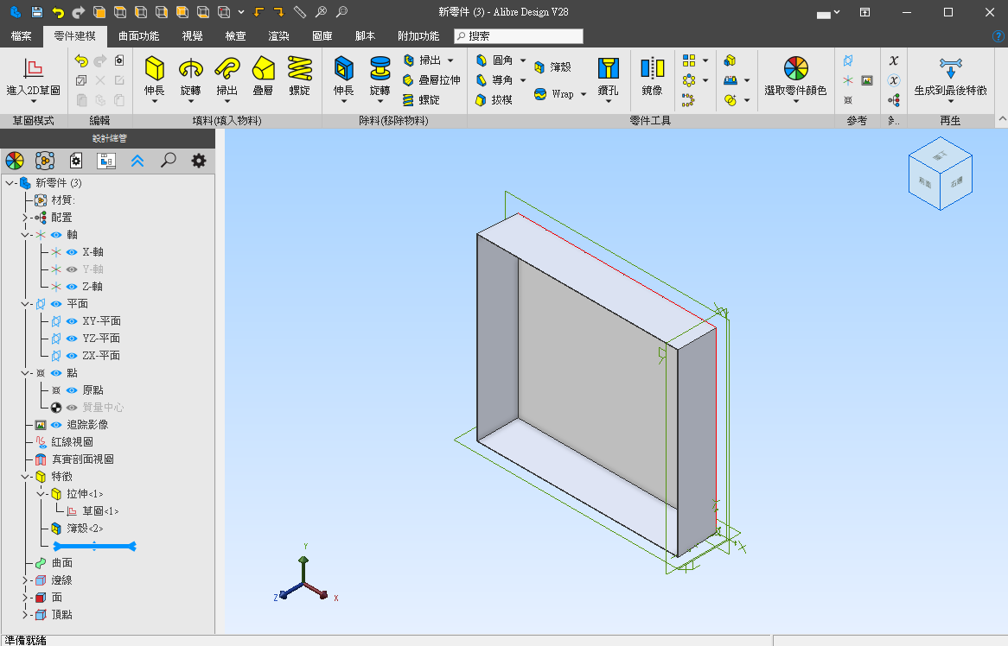Screen dimensions: 1008x646
Task: Click the help question mark icon
Action: [998, 36]
